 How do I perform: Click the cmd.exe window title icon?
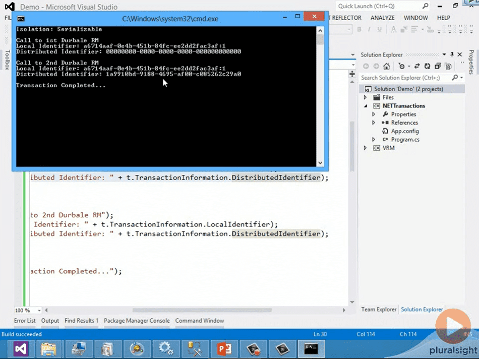pyautogui.click(x=21, y=19)
